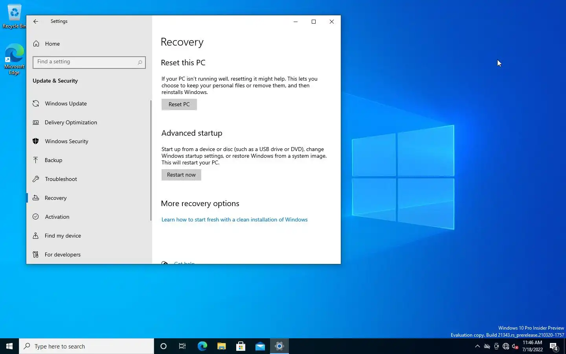Open the Windows Start menu
Screen dimensions: 566x354
coord(9,346)
